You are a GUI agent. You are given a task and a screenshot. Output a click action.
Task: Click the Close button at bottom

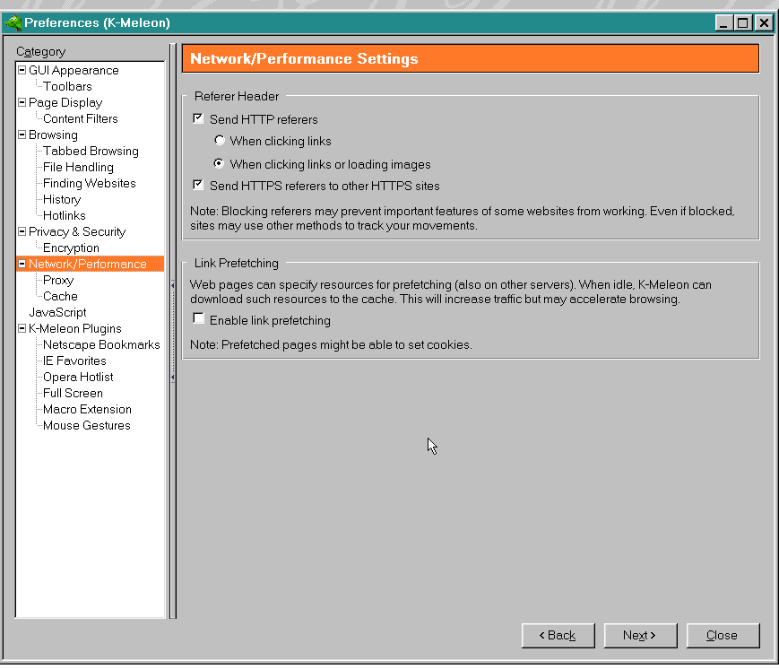pos(722,635)
